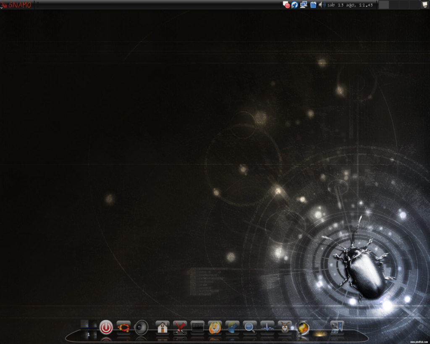
Task: Click the volume speaker in top panel
Action: click(322, 5)
